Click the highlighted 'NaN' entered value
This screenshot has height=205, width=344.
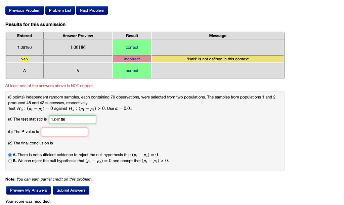click(x=24, y=59)
